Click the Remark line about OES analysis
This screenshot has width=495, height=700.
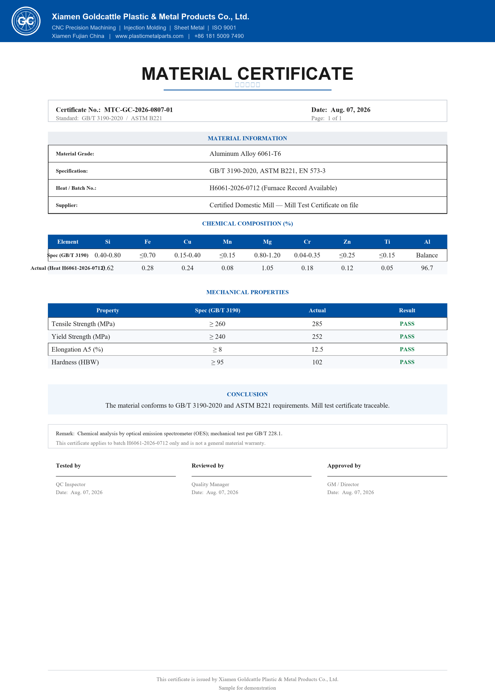(x=169, y=434)
